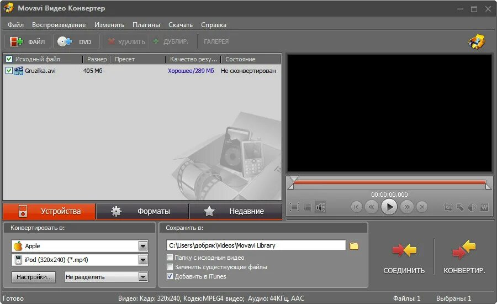Click the Не сконвертирован status cell
497x304 pixels.
tap(248, 71)
